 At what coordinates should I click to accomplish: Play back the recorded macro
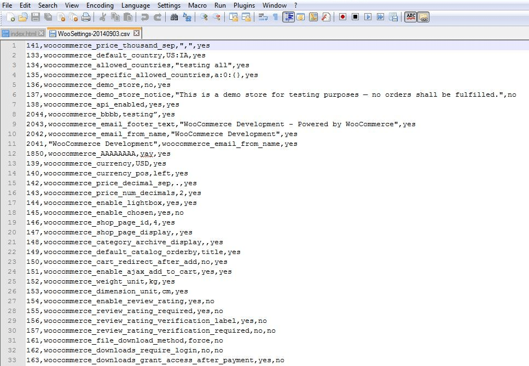368,17
